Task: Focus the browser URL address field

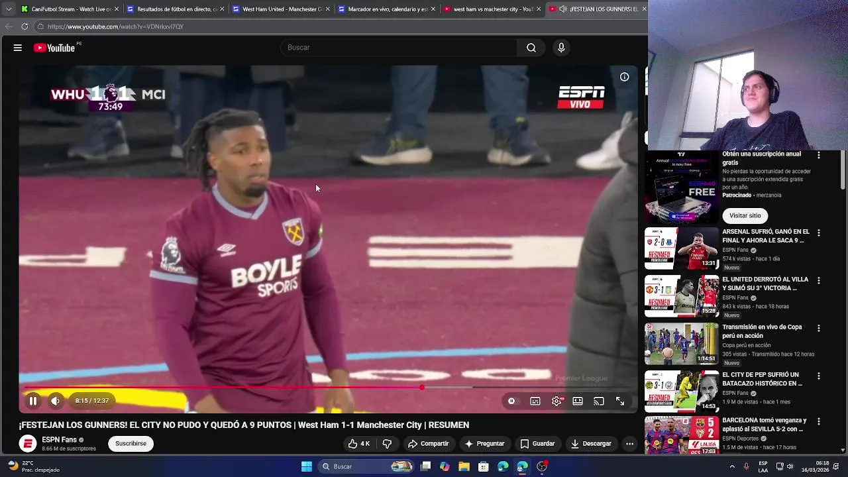Action: (x=341, y=26)
